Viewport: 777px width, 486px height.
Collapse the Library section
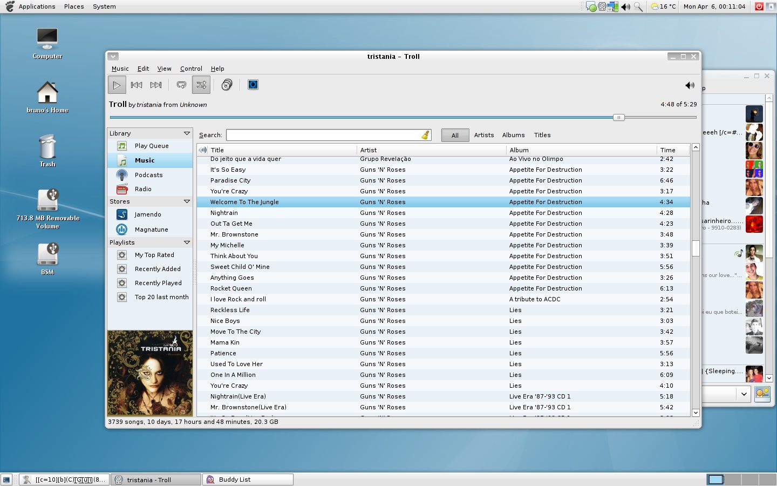click(x=187, y=133)
